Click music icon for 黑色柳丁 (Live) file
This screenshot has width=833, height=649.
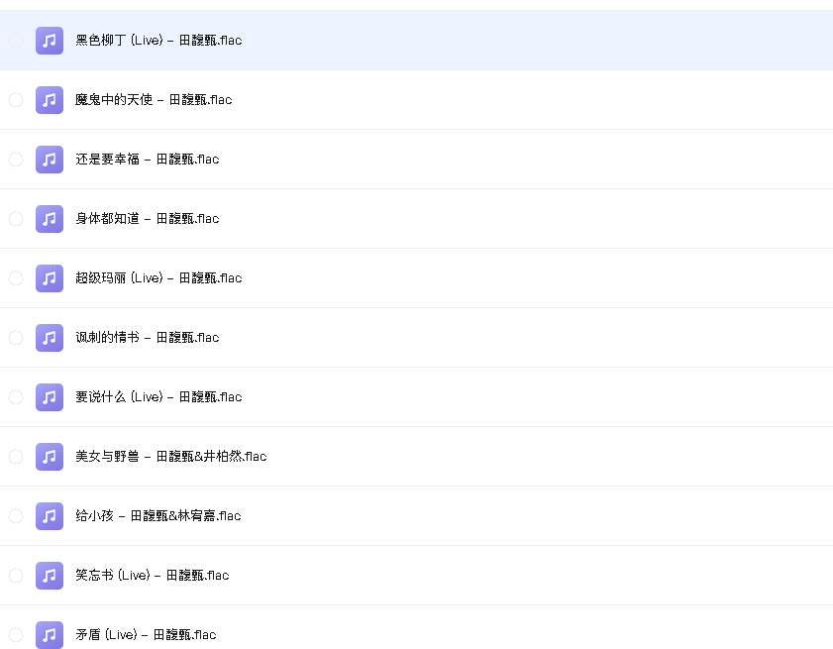tap(50, 41)
